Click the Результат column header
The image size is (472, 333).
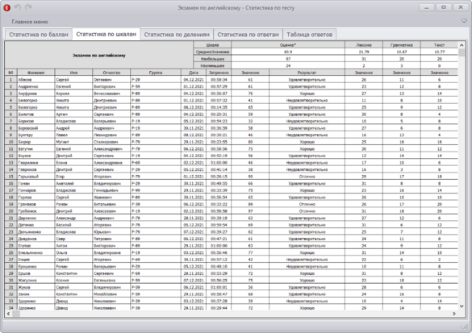pyautogui.click(x=307, y=73)
